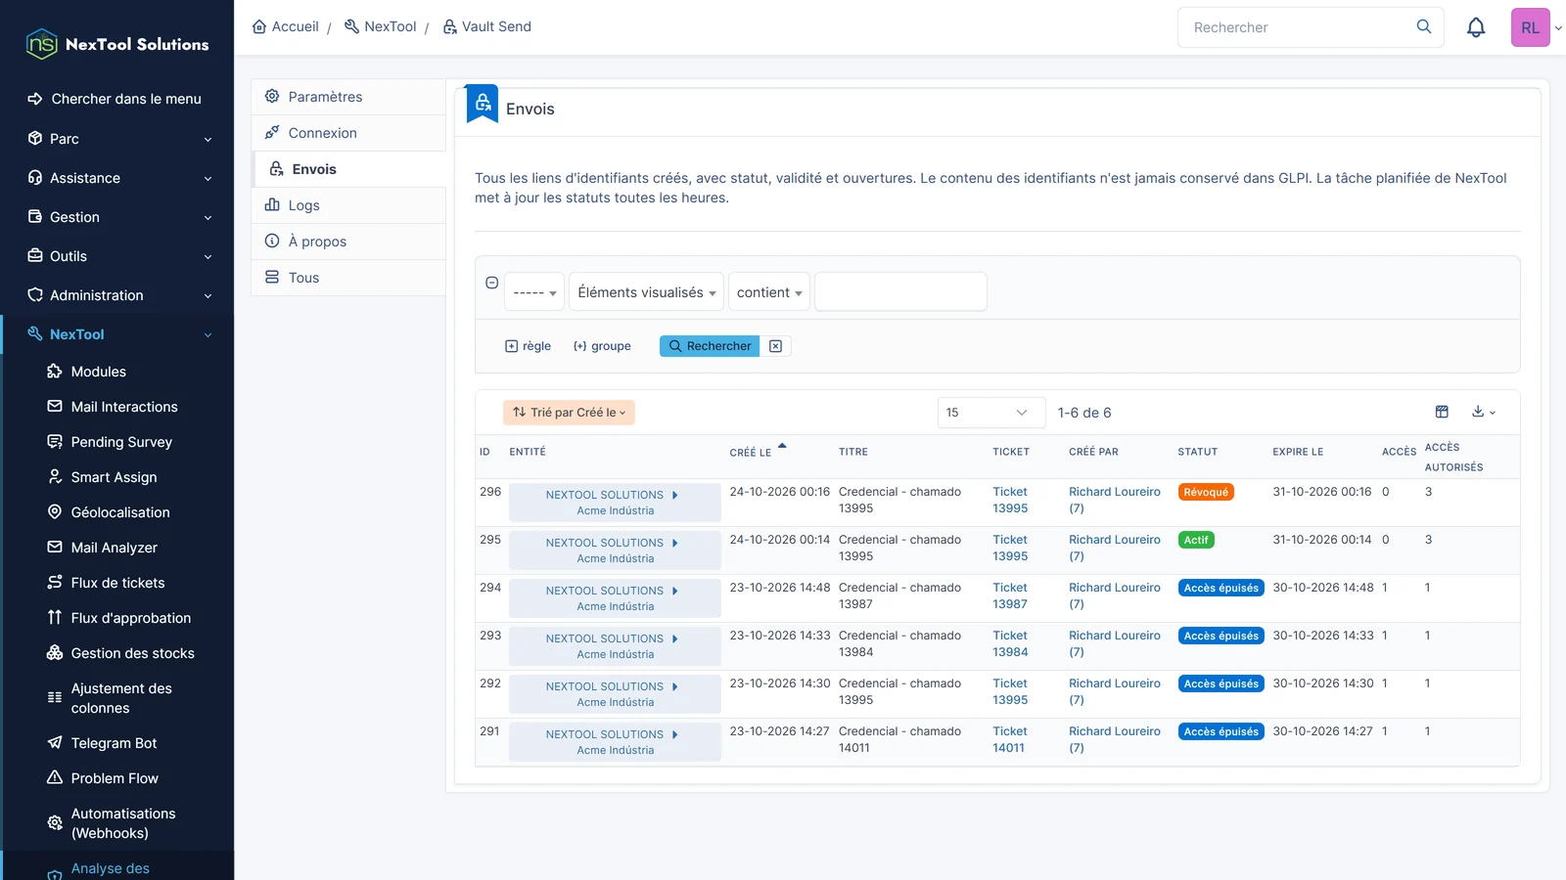This screenshot has width=1566, height=880.
Task: Open the Éléments visualisés dropdown
Action: coord(646,292)
